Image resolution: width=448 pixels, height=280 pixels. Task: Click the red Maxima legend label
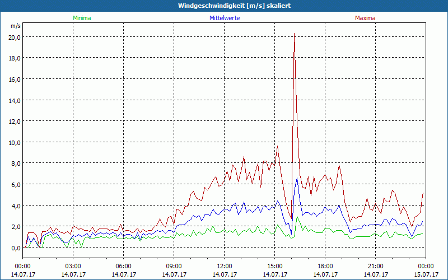tap(365, 18)
